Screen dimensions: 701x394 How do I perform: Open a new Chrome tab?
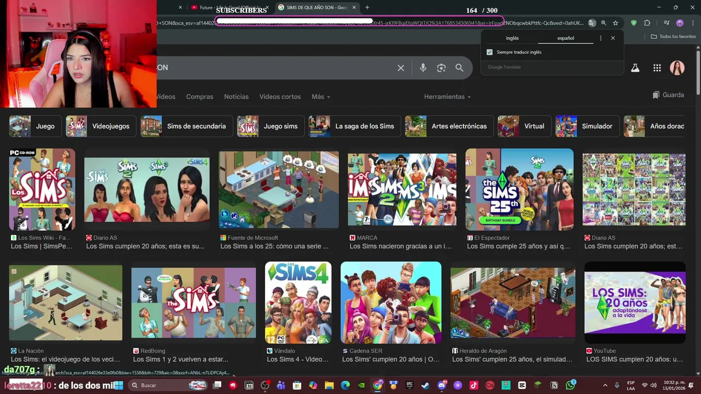(367, 8)
